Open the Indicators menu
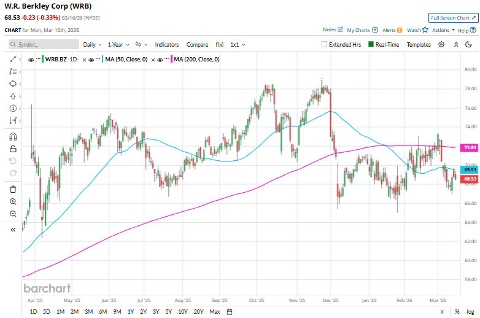Viewport: 480px width, 318px height. pos(167,45)
